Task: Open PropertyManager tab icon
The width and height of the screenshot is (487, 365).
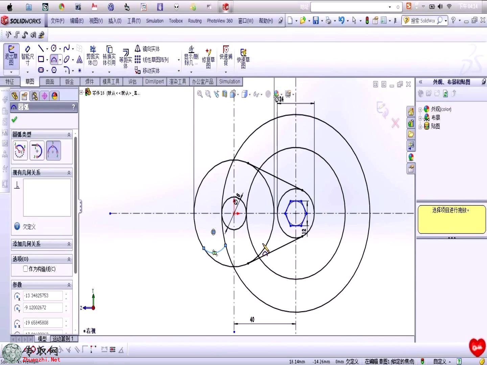Action: [24, 96]
